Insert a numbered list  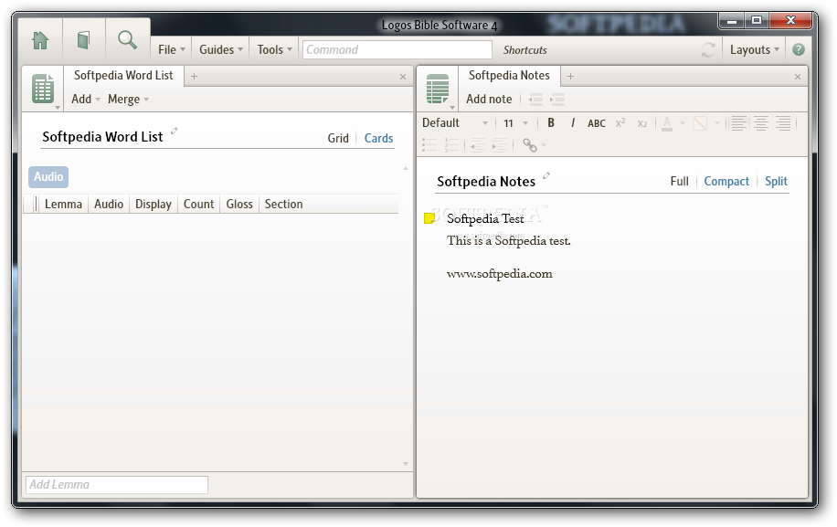(x=451, y=145)
